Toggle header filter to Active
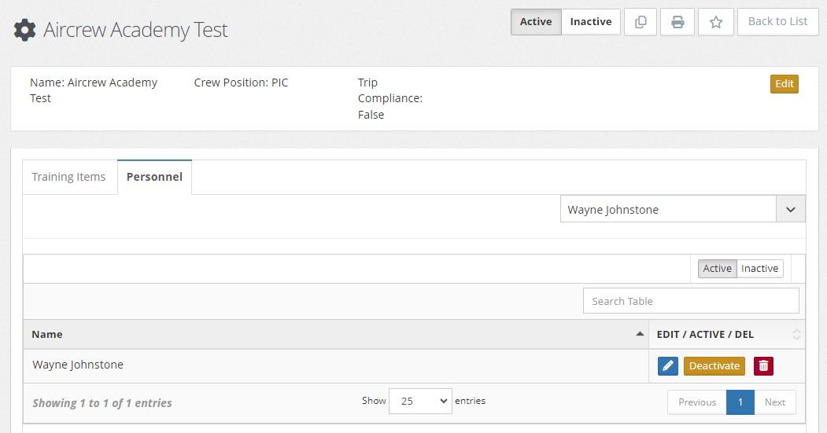 click(x=536, y=22)
